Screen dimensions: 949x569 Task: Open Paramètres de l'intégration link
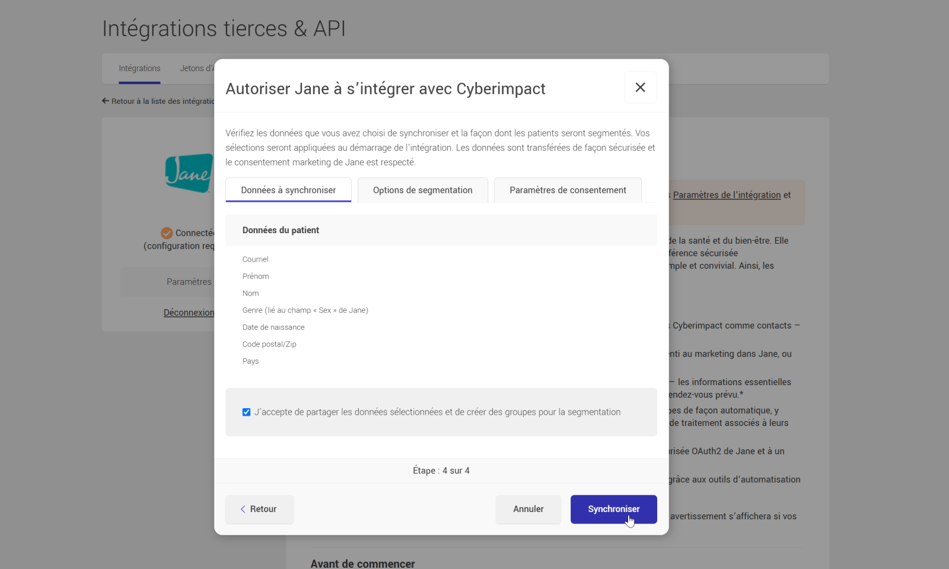coord(727,195)
